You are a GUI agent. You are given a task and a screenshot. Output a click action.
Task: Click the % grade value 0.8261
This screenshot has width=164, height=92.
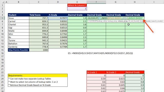[58, 21]
